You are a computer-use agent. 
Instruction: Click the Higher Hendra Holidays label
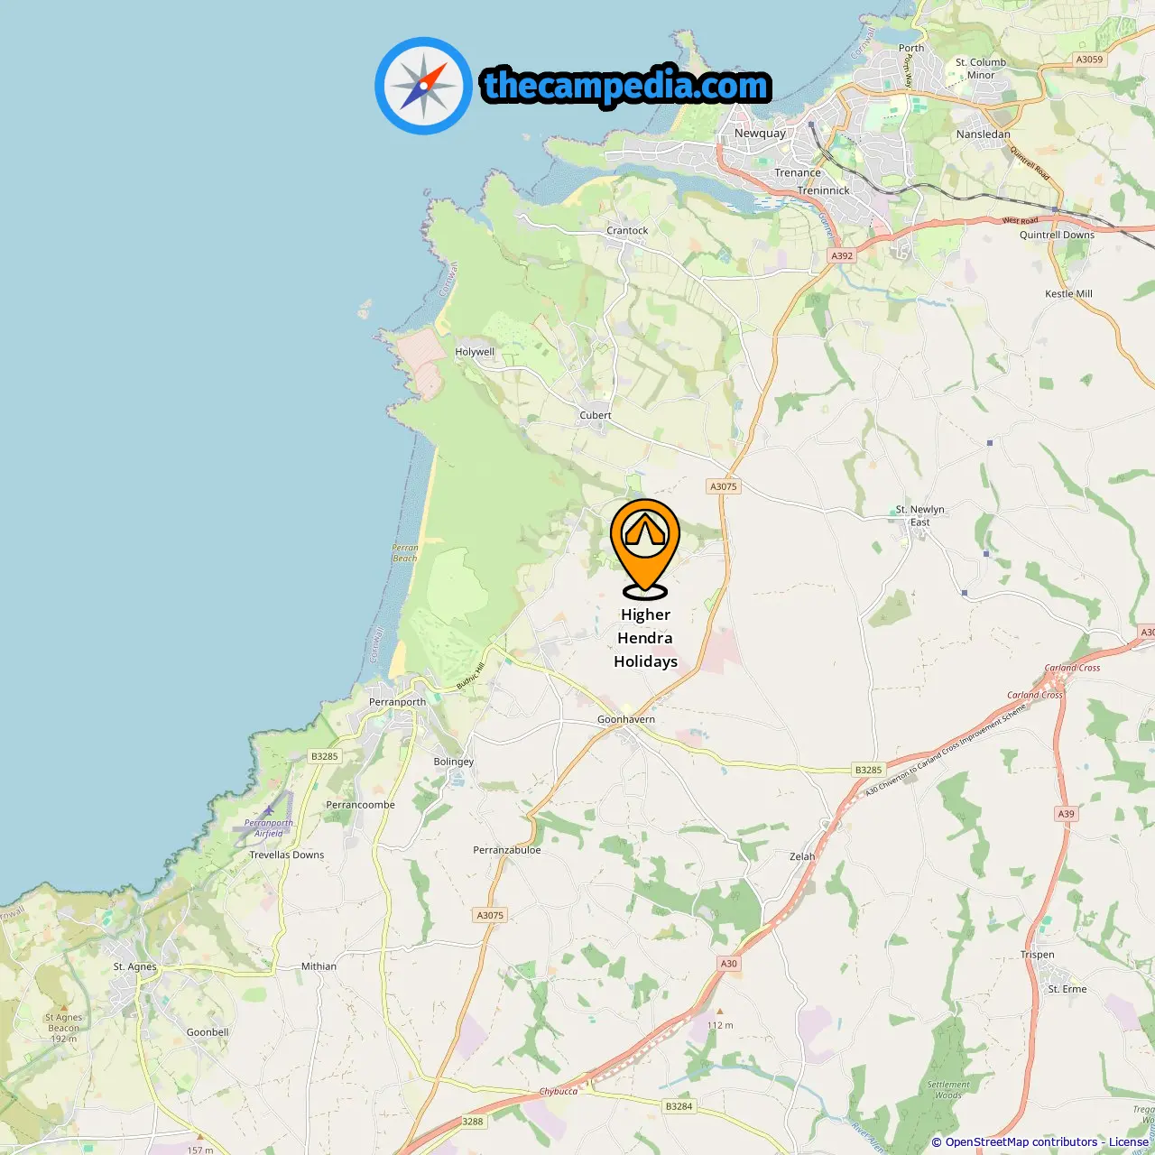pos(645,638)
